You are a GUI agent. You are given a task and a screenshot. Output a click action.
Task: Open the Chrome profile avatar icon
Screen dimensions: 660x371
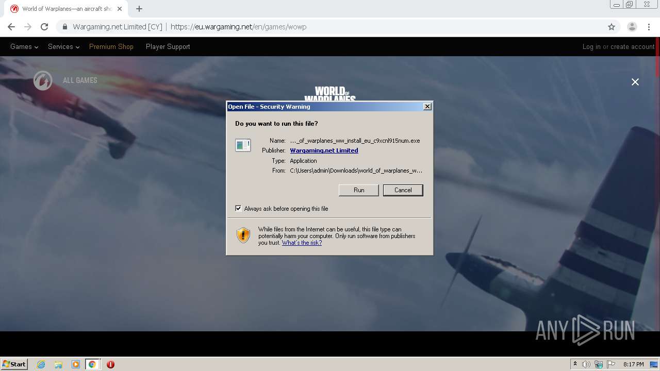(x=632, y=27)
